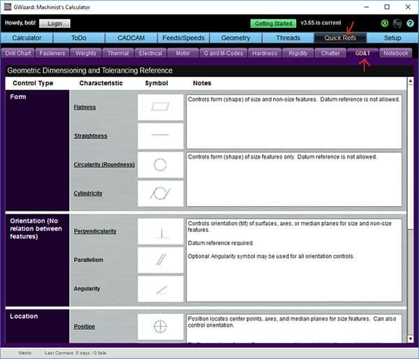Screen dimensions: 419x359
Task: Select the GD&T sub-tab
Action: point(362,53)
